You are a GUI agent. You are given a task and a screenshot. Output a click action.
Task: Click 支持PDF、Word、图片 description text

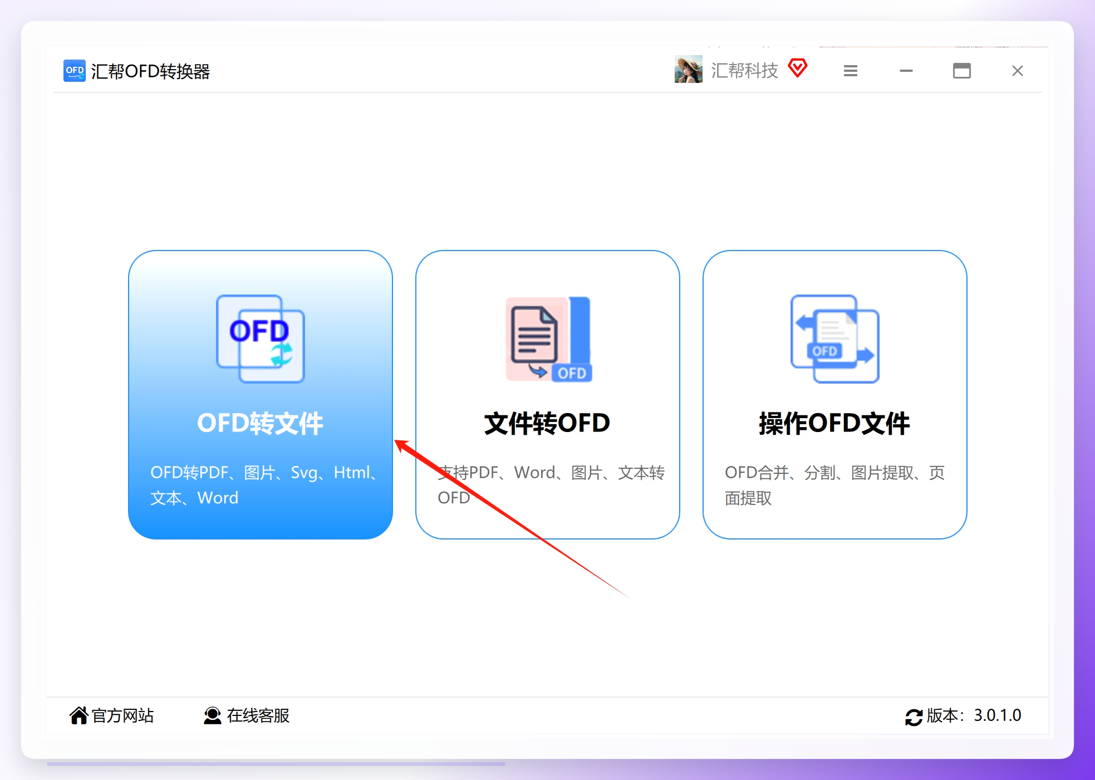pos(551,485)
